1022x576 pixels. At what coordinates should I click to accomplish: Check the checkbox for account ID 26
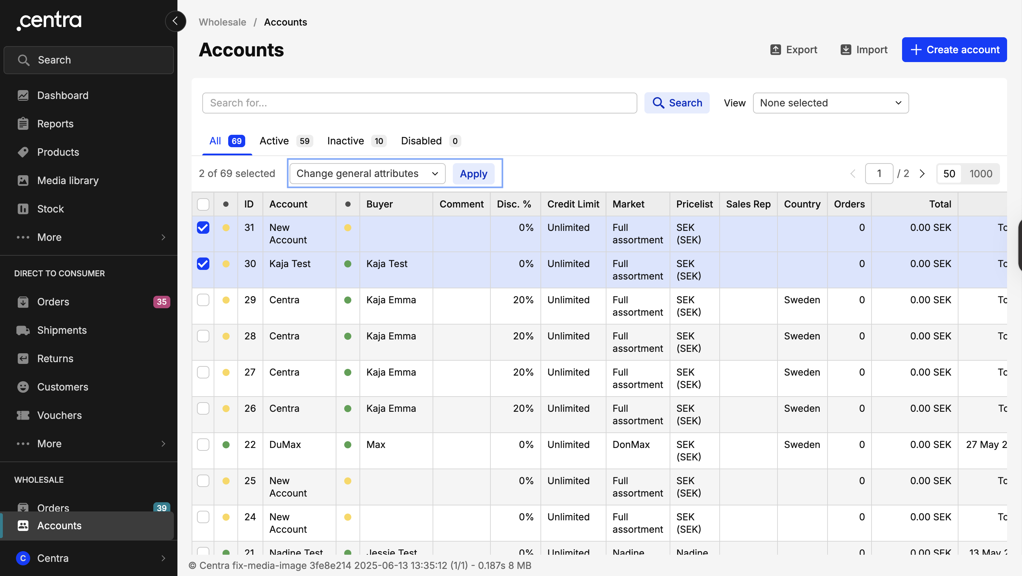pos(203,408)
